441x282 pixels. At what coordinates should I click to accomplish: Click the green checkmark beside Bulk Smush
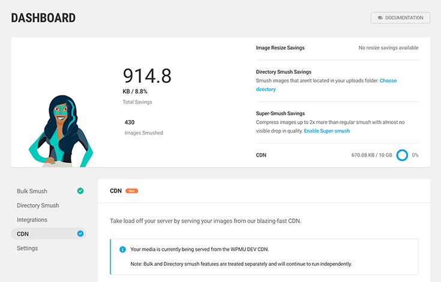click(x=80, y=191)
